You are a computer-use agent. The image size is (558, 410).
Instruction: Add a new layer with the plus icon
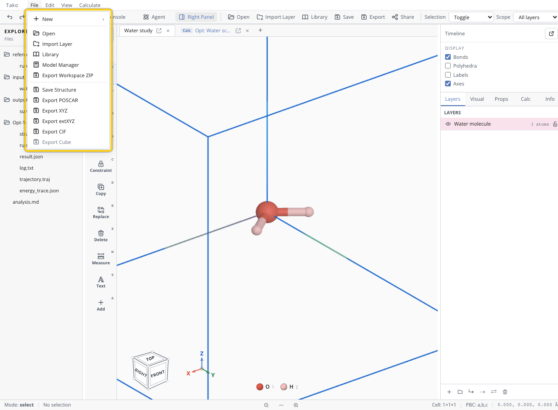coord(449,392)
